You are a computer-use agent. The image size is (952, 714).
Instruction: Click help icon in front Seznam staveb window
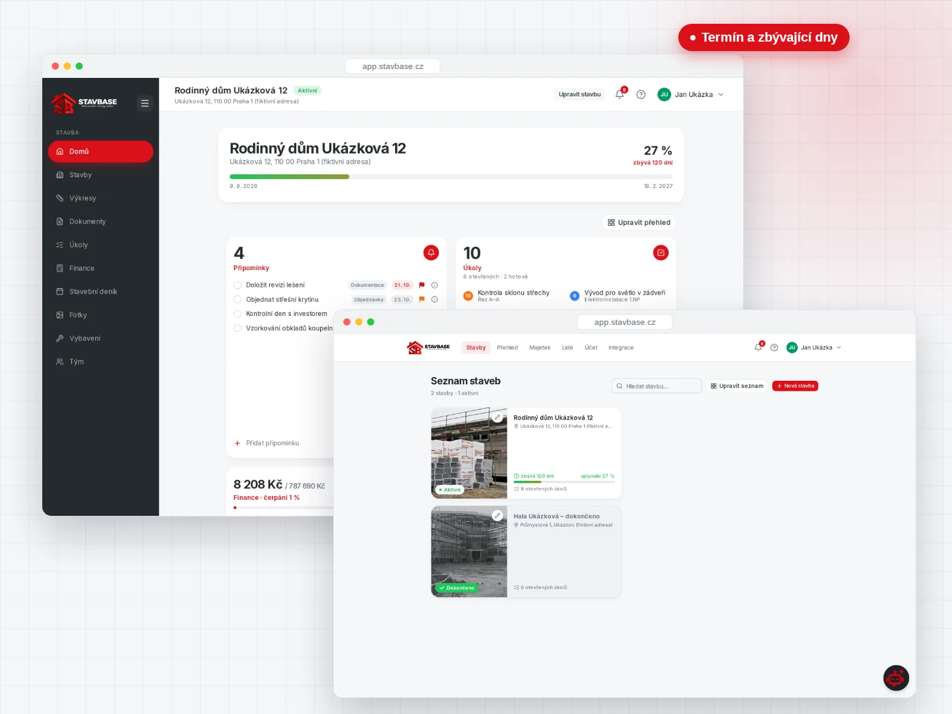(x=774, y=347)
